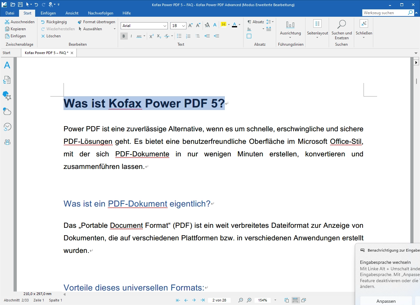
Task: Go to the first page
Action: pos(178,300)
